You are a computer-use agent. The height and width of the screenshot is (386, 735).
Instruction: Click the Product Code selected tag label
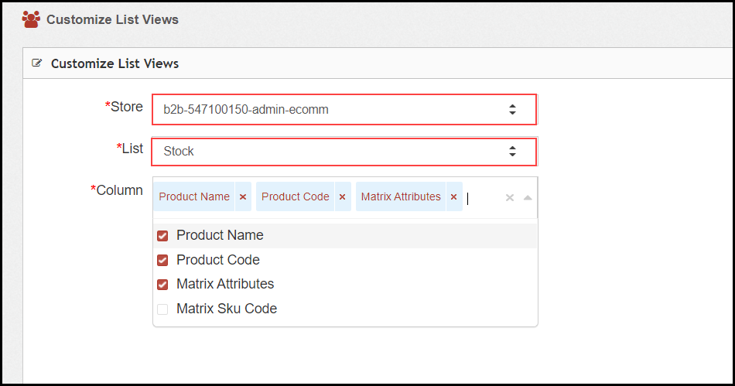296,196
